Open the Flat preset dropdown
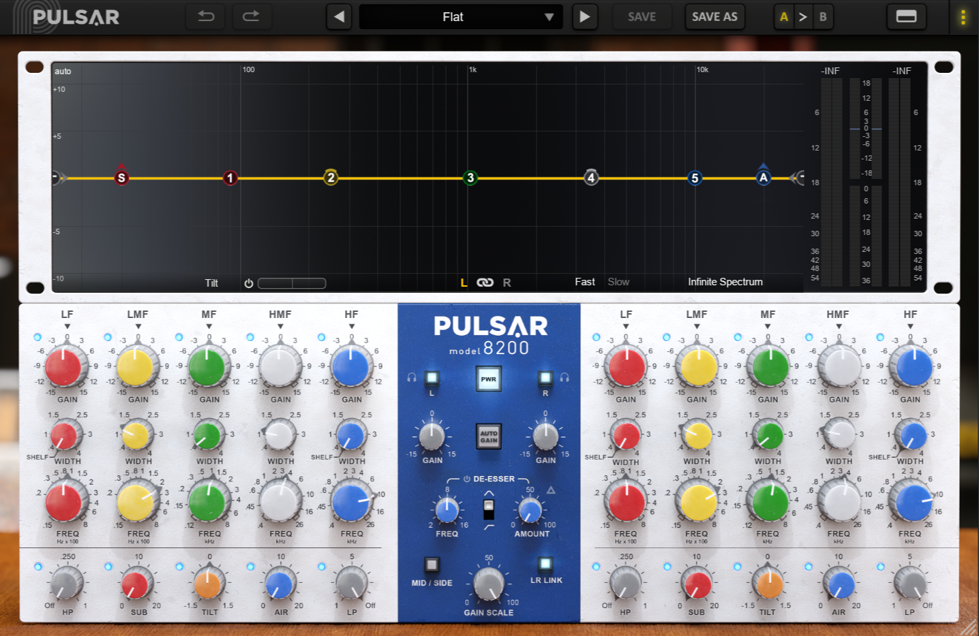This screenshot has height=636, width=979. pos(461,17)
